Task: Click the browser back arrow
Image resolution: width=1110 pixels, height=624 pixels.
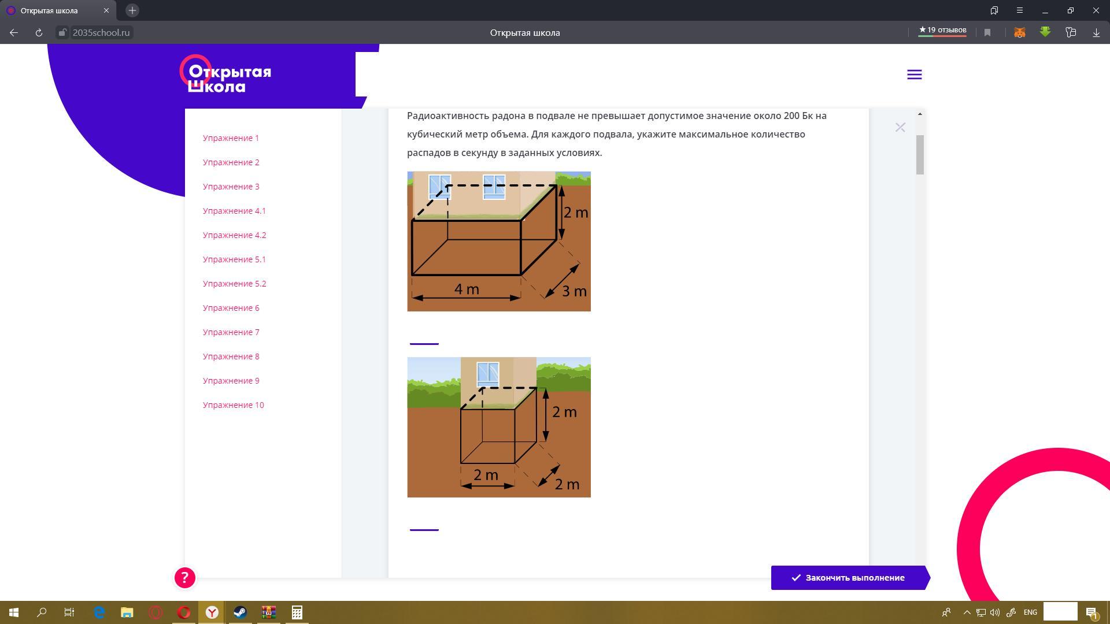Action: 14,33
